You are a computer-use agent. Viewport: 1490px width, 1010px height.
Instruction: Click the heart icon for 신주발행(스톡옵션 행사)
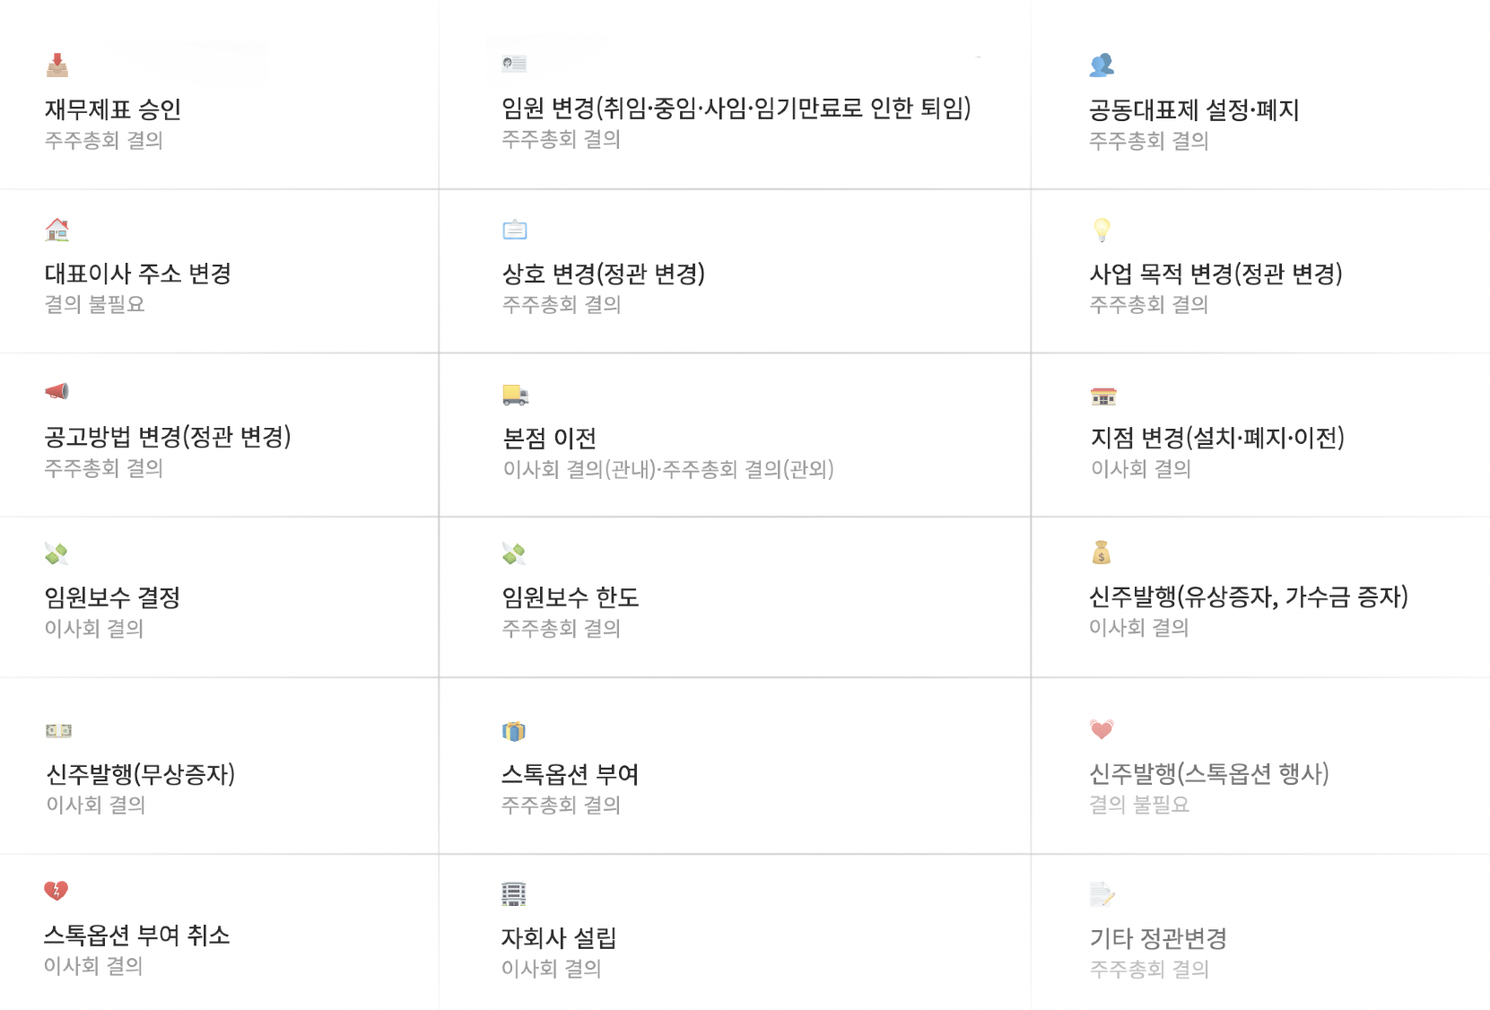1102,729
